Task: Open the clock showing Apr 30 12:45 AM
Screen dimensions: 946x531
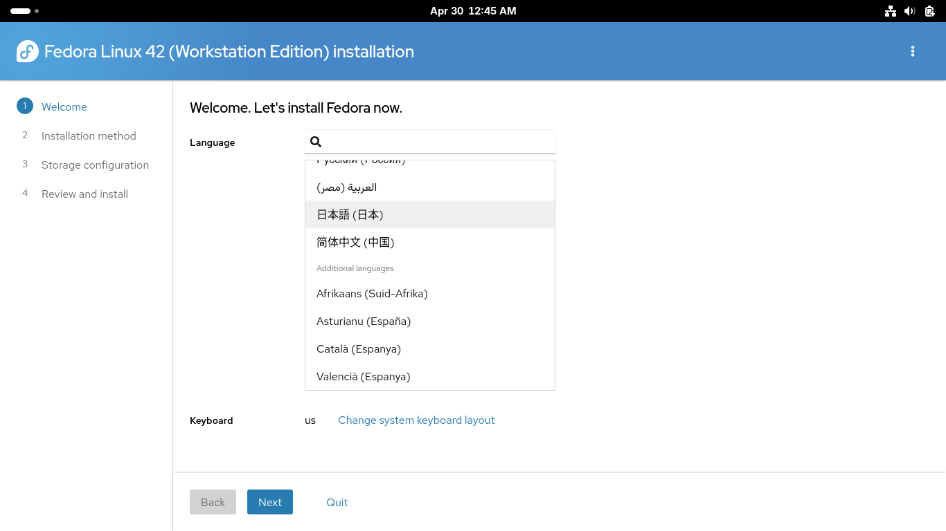Action: point(473,11)
